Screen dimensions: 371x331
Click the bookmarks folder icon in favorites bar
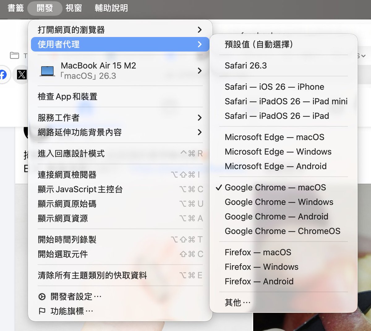(x=14, y=56)
